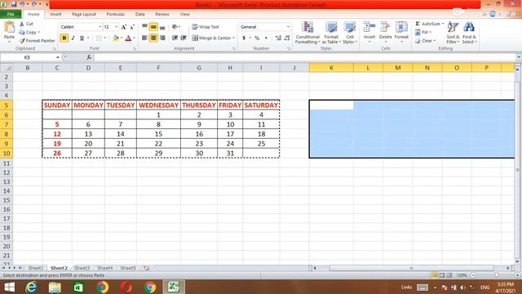The width and height of the screenshot is (522, 294).
Task: Click Merge & Center button
Action: (211, 38)
